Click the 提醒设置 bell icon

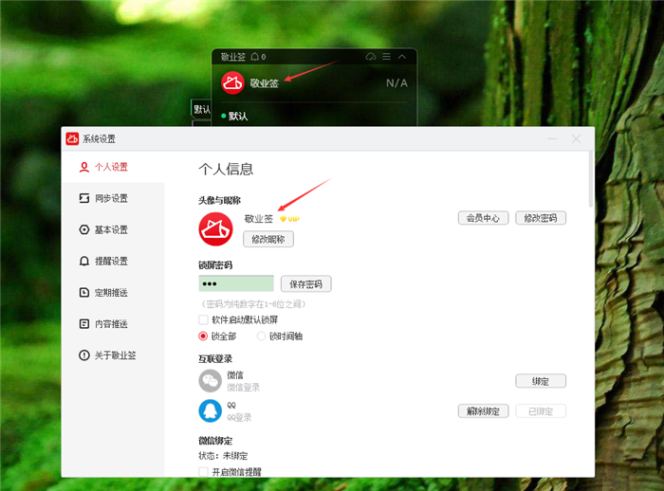pyautogui.click(x=84, y=262)
